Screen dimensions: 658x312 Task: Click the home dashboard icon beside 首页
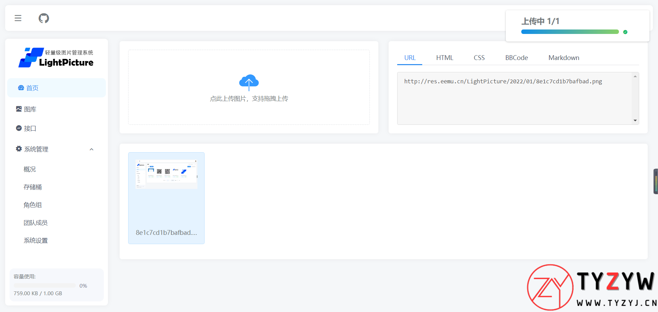(21, 88)
